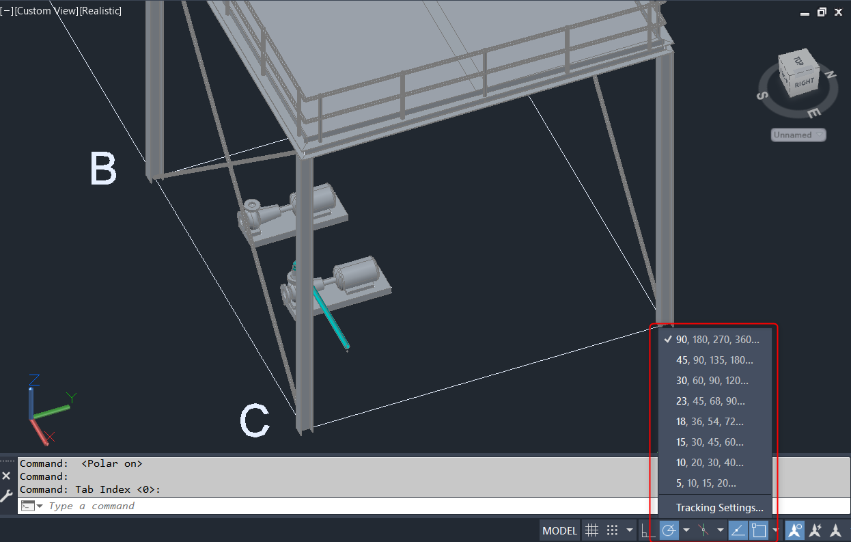Image resolution: width=851 pixels, height=542 pixels.
Task: Choose the 5, 10, 15, 20 polar angle
Action: (714, 483)
